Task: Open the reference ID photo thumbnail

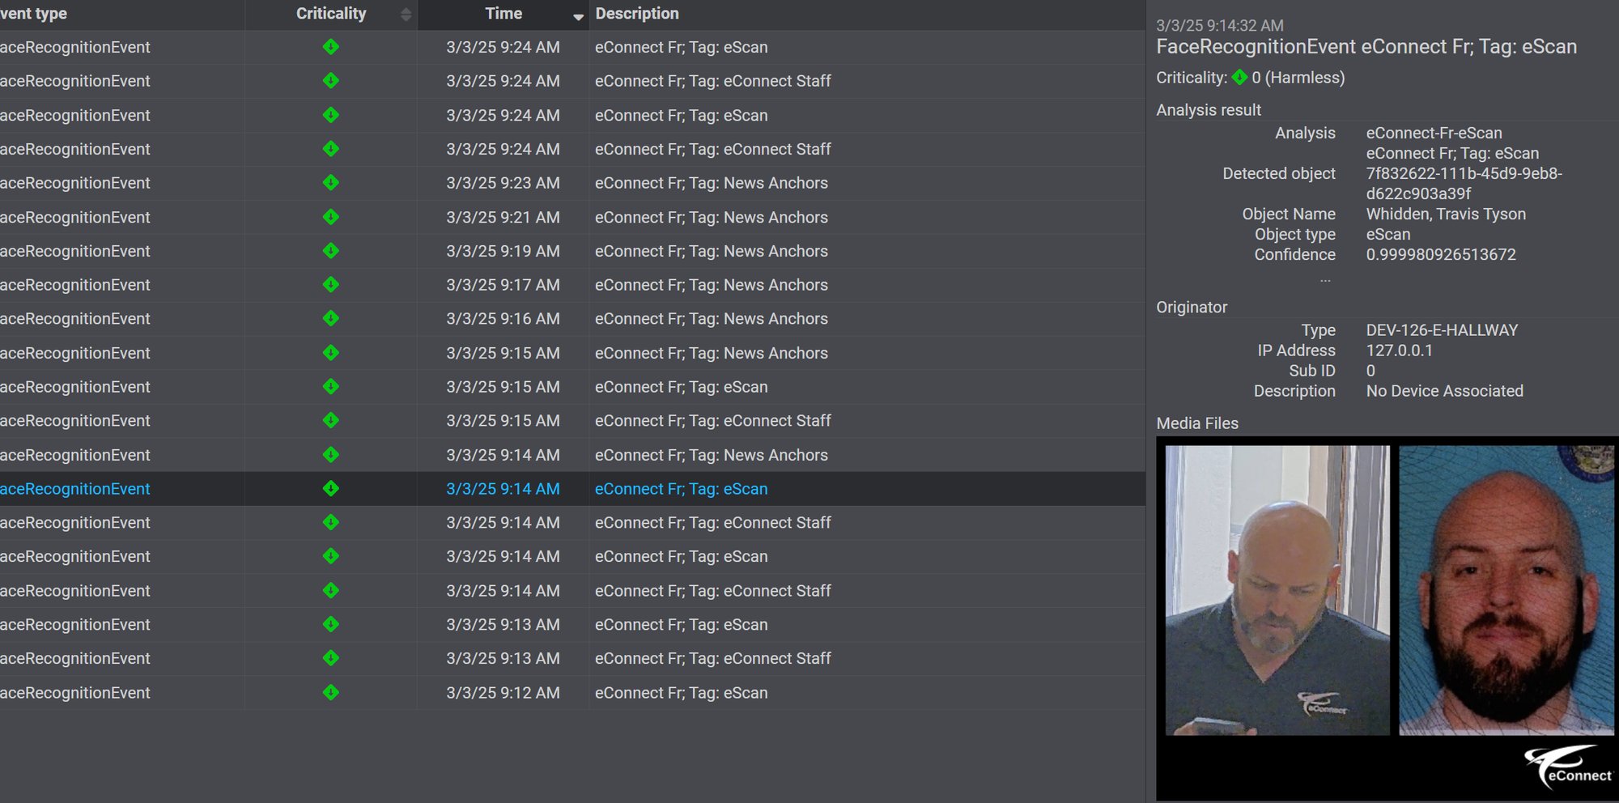Action: point(1506,590)
